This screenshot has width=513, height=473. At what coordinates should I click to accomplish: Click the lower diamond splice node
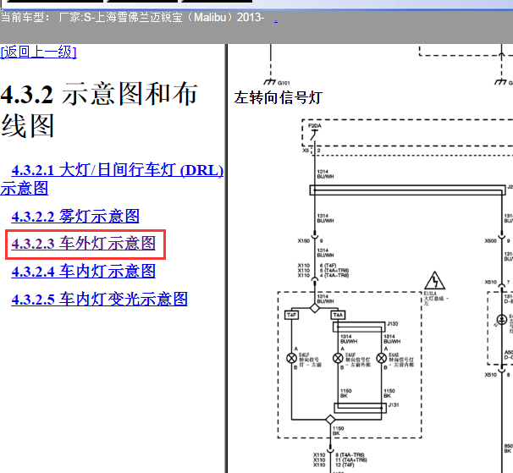click(x=330, y=420)
